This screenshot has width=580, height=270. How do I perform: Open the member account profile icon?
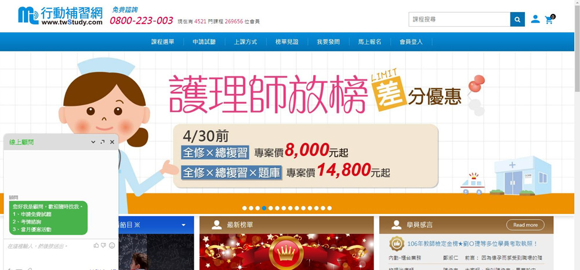[x=535, y=19]
